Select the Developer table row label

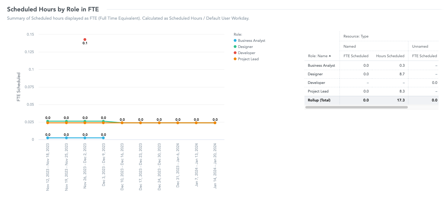[316, 83]
